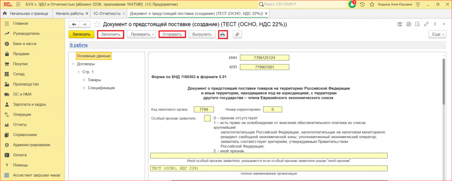
Task: Click the Номер корректировки field
Action: point(273,109)
